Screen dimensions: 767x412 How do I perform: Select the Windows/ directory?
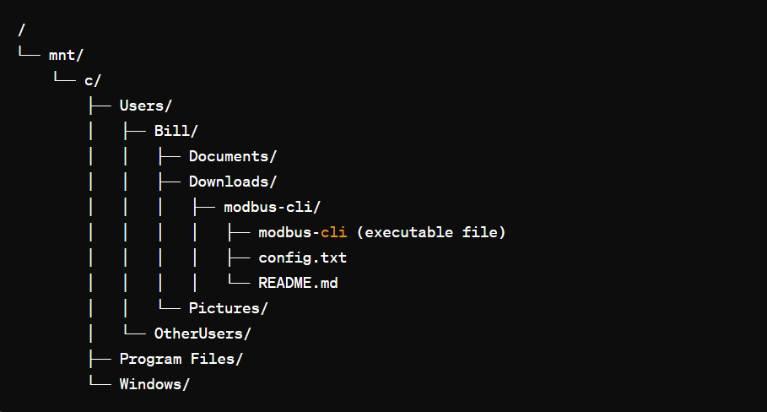click(154, 384)
